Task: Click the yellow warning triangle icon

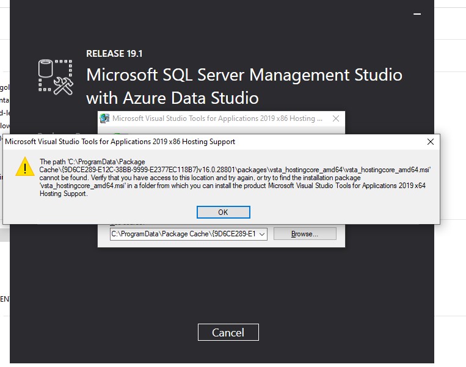Action: [x=25, y=167]
